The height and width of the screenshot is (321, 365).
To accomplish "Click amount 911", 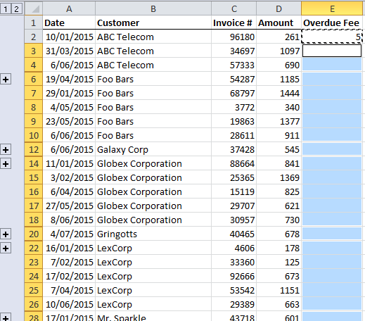I will click(278, 135).
